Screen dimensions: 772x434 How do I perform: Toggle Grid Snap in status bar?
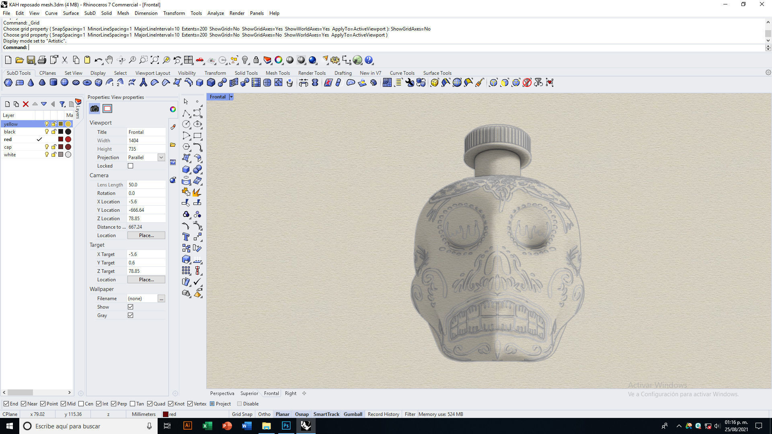(x=242, y=414)
